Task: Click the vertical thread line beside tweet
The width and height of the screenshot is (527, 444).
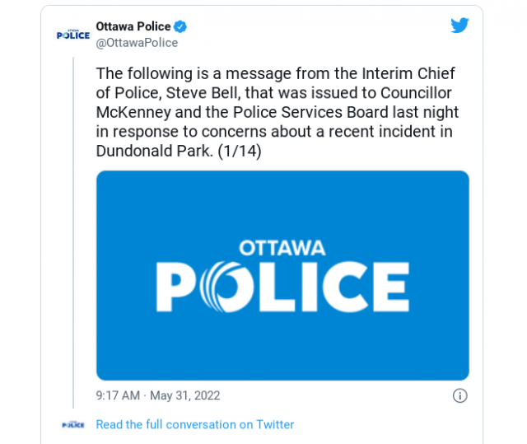Action: point(73,232)
